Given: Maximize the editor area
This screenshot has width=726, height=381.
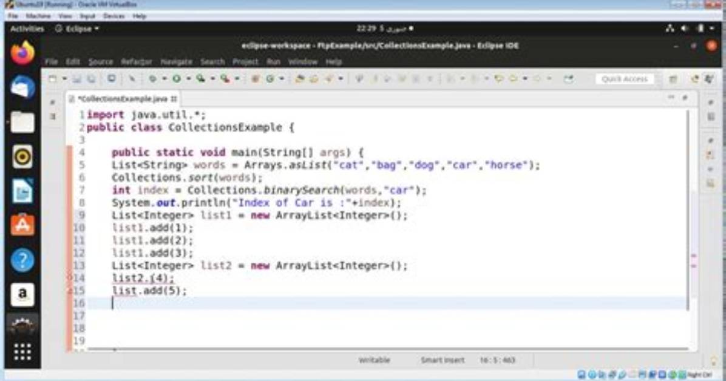Looking at the screenshot, I should pos(685,97).
